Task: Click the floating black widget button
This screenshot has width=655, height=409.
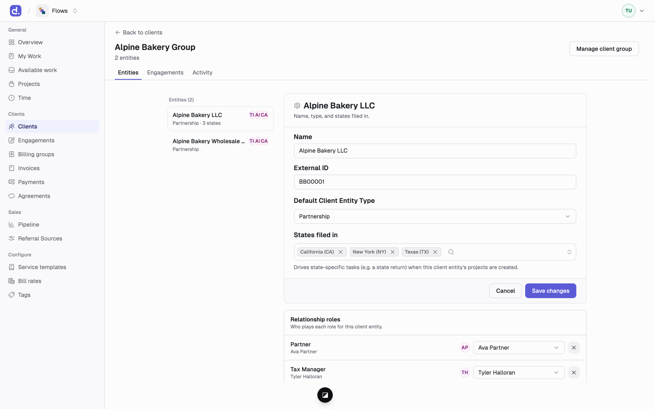Action: coord(325,395)
